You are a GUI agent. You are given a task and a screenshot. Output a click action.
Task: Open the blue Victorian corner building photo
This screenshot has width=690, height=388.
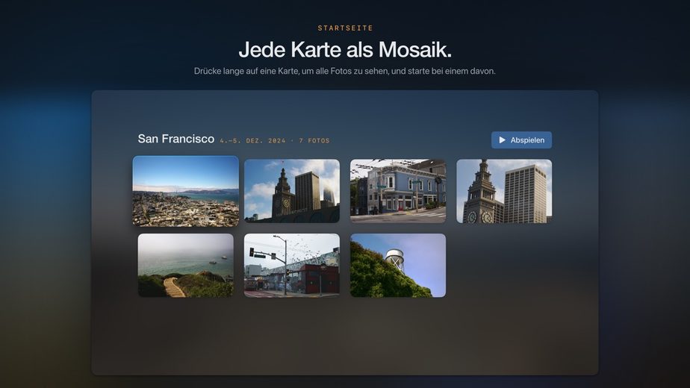(x=398, y=191)
